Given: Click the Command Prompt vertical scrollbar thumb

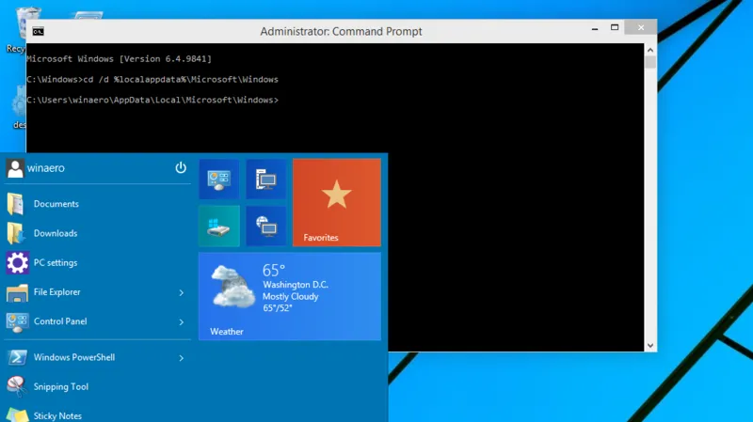Looking at the screenshot, I should tap(650, 62).
